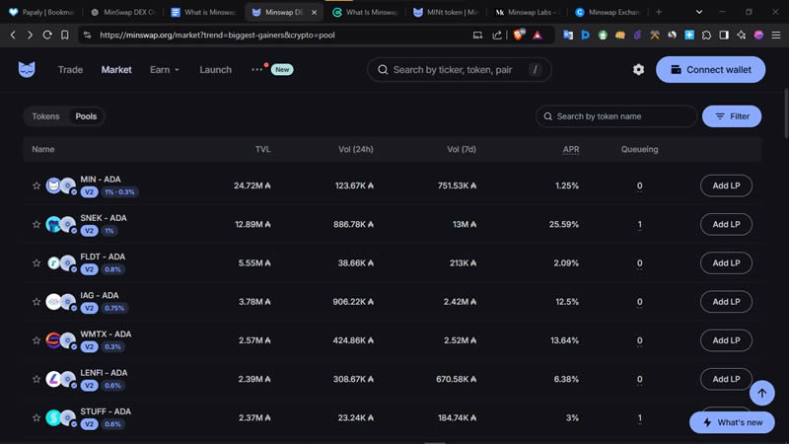
Task: Star the FLDT - ADA pool
Action: (36, 263)
